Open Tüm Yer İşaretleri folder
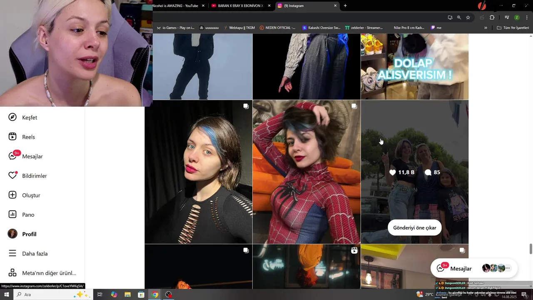Image resolution: width=533 pixels, height=300 pixels. pos(513,28)
